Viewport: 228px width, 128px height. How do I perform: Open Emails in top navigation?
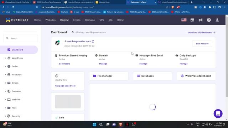point(77,20)
